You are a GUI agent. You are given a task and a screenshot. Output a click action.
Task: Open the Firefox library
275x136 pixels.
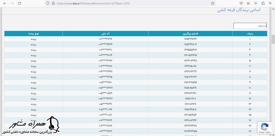pos(249,3)
